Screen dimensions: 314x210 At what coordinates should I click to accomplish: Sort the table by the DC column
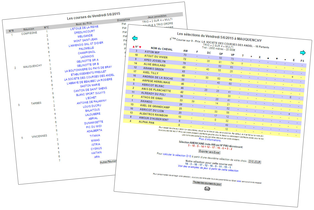(x=209, y=53)
